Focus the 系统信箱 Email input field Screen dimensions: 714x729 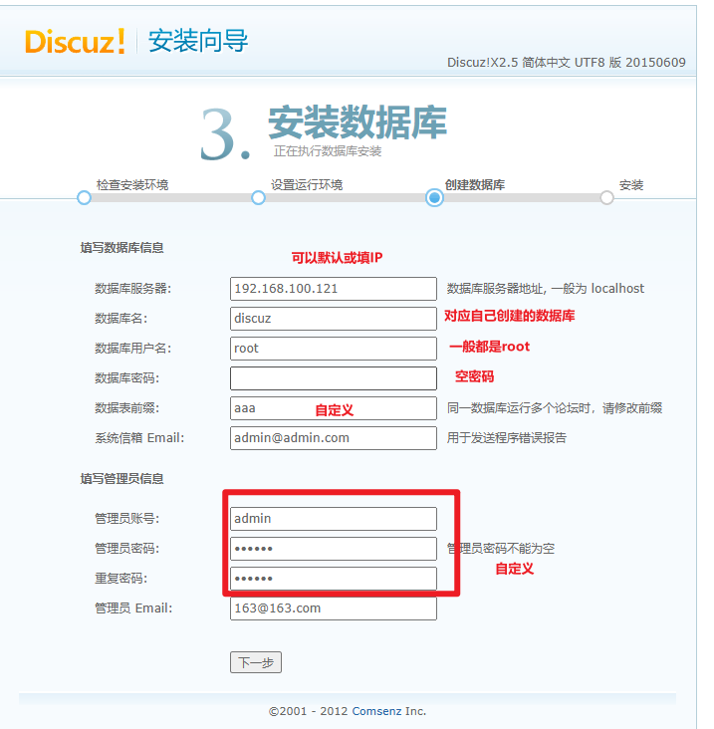click(x=334, y=438)
